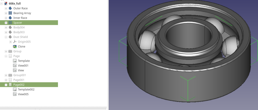Screen dimensions: 258x110
Task: Click the Origin005 axis icon
Action: (x=15, y=42)
